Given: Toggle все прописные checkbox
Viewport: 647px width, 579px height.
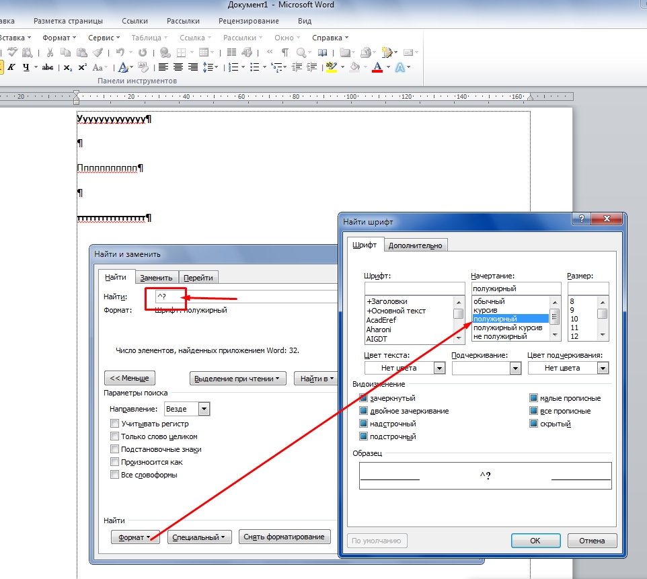Looking at the screenshot, I should (x=533, y=411).
